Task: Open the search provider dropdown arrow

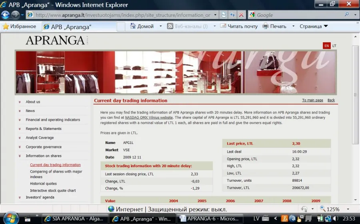Action: click(355, 15)
